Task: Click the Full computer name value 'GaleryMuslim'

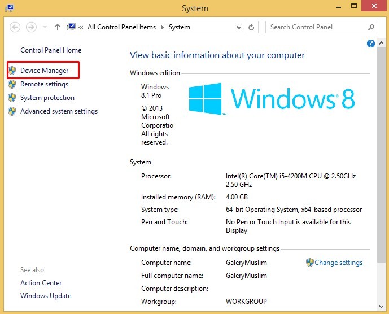Action: (246, 276)
